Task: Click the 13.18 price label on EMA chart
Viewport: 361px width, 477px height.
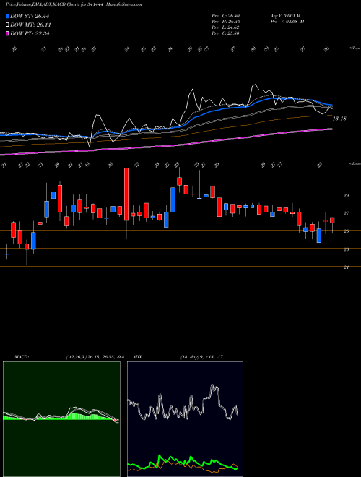Action: tap(339, 119)
